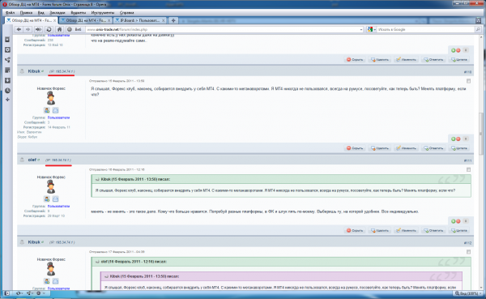Switch to the second 'Обзор ДЦ на МТ4' tab

click(86, 20)
